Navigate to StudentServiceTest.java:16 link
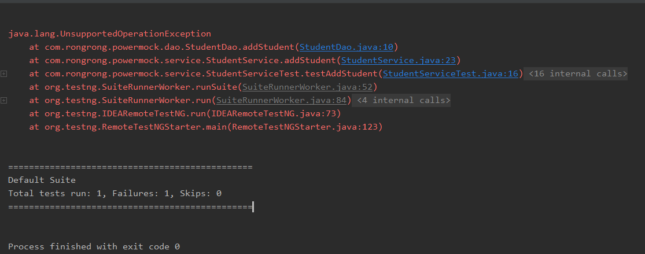This screenshot has height=254, width=645. [451, 73]
